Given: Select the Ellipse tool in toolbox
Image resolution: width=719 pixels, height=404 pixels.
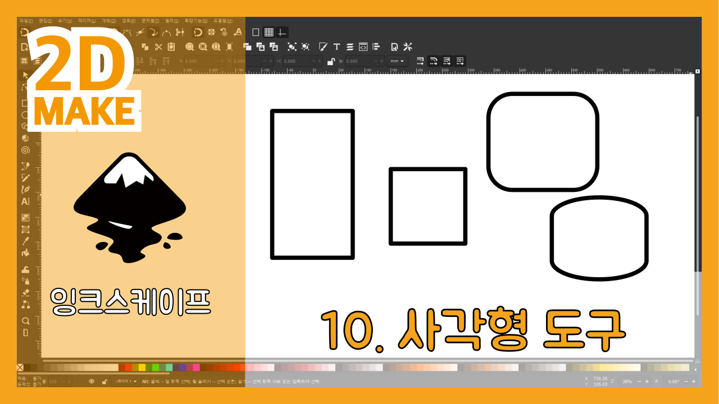Looking at the screenshot, I should 25,114.
